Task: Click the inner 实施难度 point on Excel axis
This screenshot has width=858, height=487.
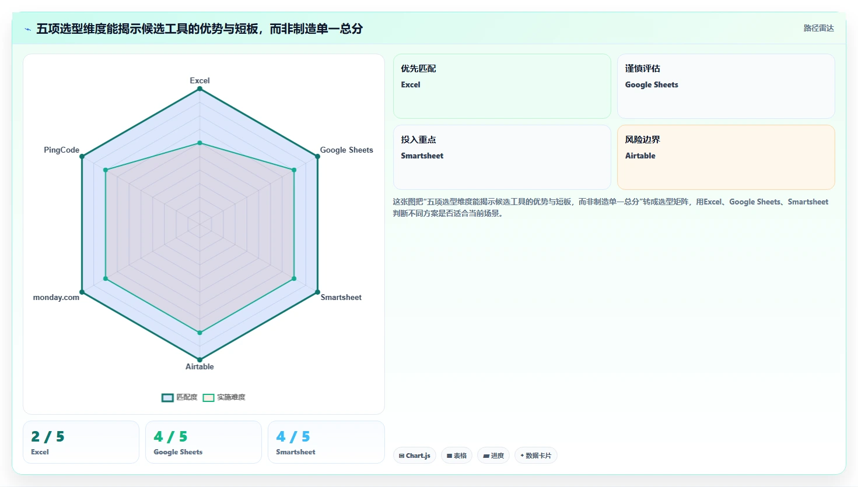Action: coord(199,143)
